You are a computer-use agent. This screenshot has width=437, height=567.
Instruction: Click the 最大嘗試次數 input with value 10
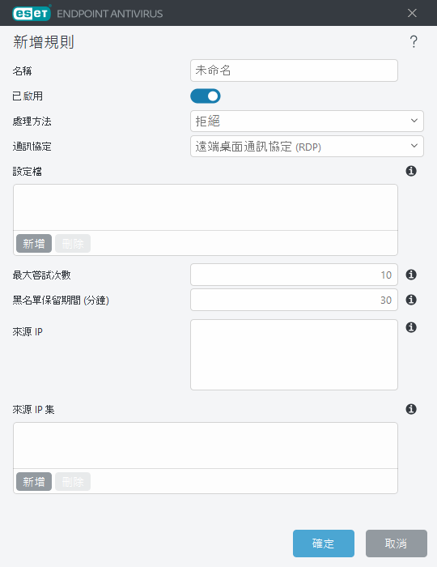(294, 275)
